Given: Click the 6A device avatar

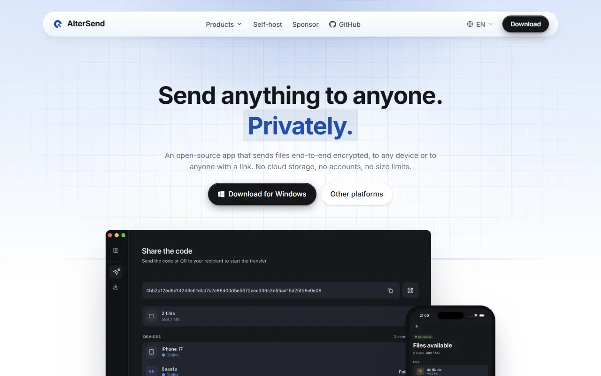Looking at the screenshot, I should tap(152, 372).
